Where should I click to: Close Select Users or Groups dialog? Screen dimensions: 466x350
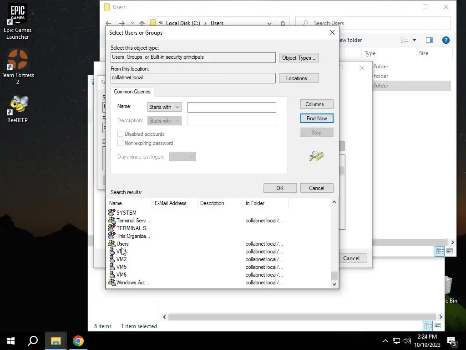pos(332,32)
